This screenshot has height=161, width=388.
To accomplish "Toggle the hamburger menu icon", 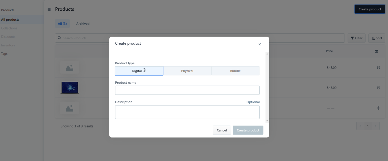I will (49, 9).
